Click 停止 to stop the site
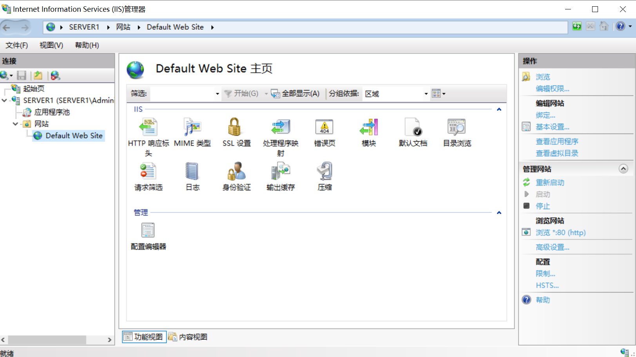636x357 pixels. coord(543,206)
